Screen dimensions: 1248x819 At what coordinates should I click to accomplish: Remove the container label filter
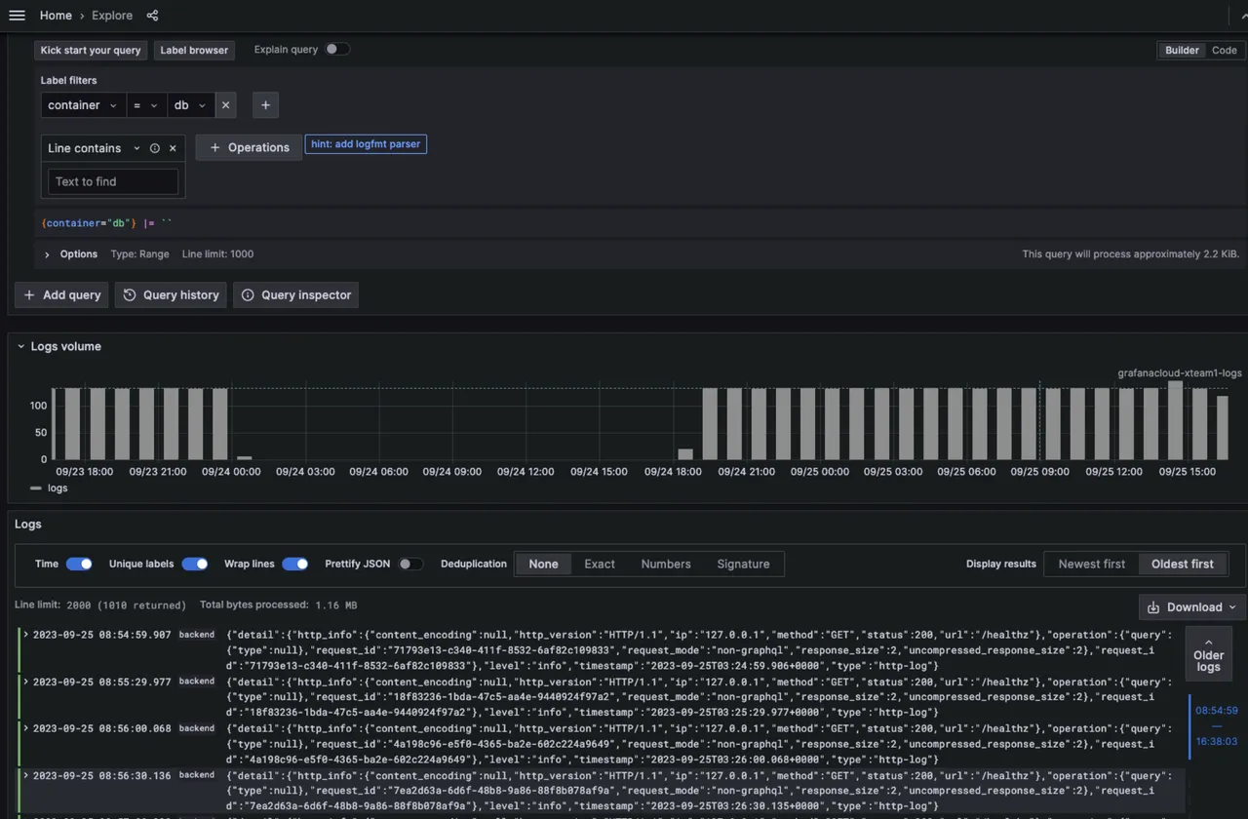(226, 105)
